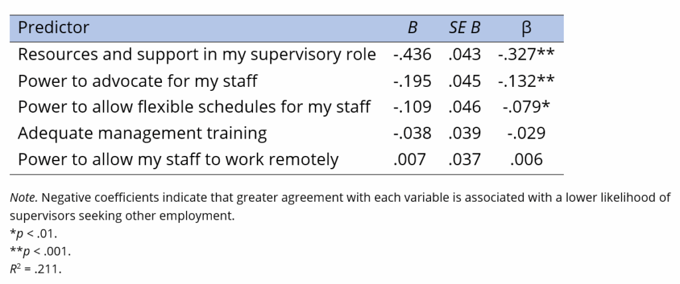Screen dimensions: 680x284
Task: Select the SE B value .039
Action: [464, 133]
